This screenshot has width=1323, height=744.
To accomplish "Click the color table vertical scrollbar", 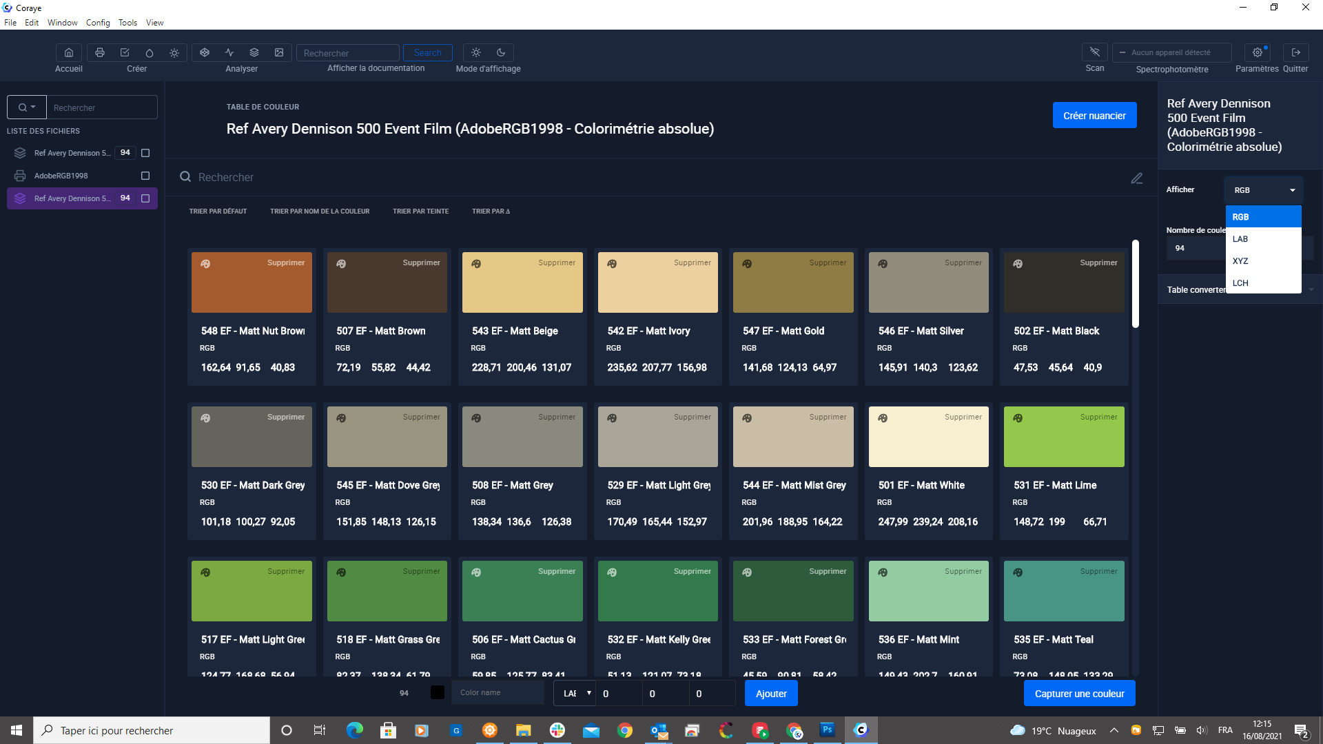I will (x=1135, y=284).
